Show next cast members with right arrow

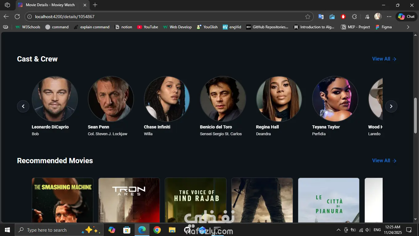(391, 106)
